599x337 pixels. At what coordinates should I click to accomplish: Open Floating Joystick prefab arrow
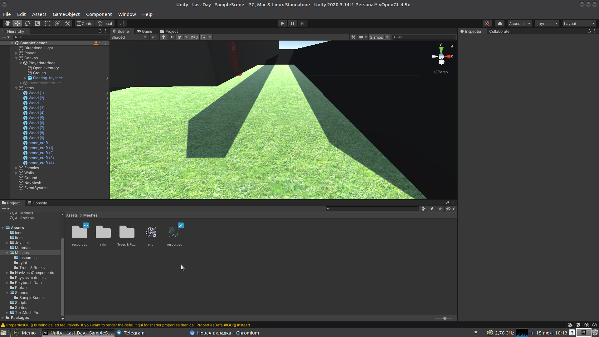tap(107, 78)
